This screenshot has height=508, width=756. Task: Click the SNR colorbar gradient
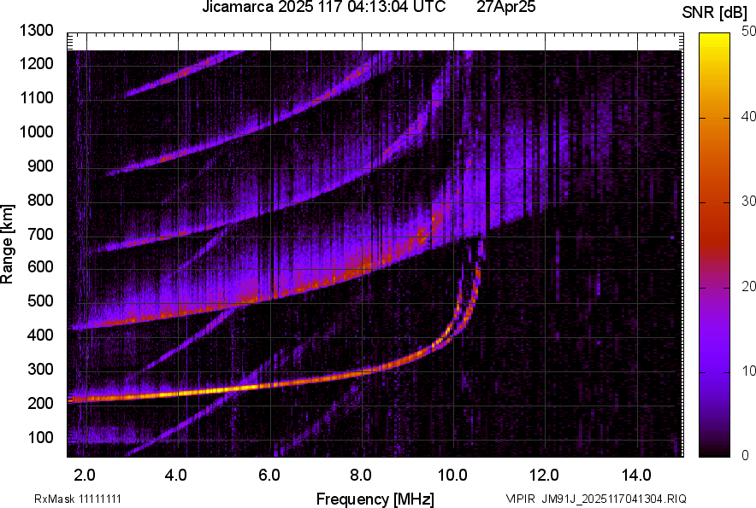click(x=715, y=245)
